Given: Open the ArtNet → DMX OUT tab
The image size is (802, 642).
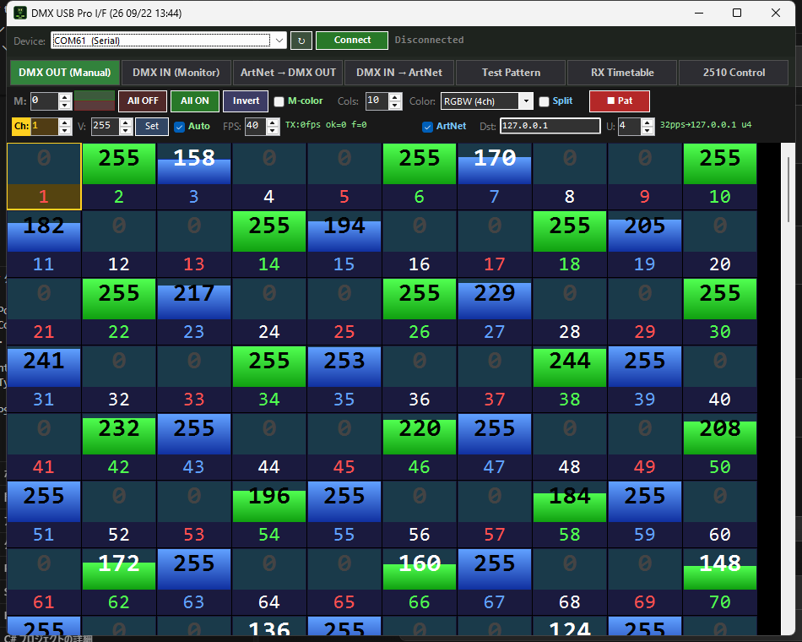Looking at the screenshot, I should click(x=288, y=73).
